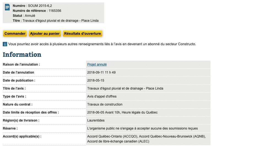This screenshot has height=148, width=265.
Task: Click the Statut Annulé line
Action: click(24, 16)
